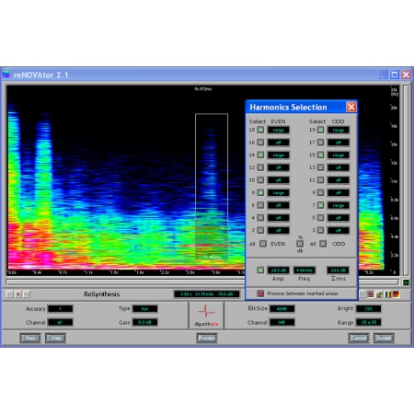Check the All EVEN box
The width and height of the screenshot is (414, 414).
coord(263,244)
